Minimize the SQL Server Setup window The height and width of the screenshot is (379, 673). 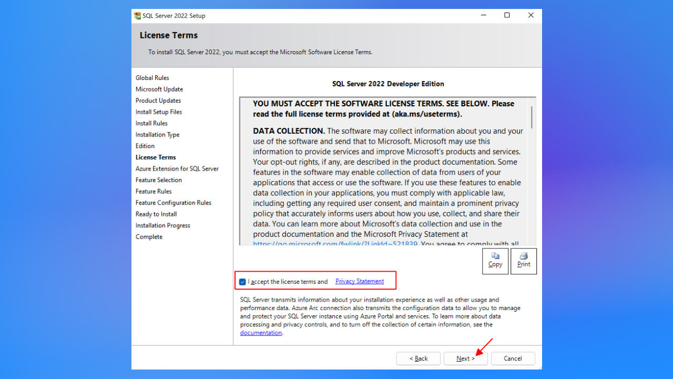point(483,16)
